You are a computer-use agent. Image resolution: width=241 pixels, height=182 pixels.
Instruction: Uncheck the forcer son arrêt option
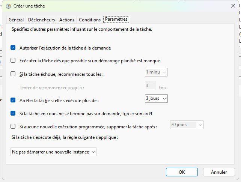pyautogui.click(x=13, y=113)
